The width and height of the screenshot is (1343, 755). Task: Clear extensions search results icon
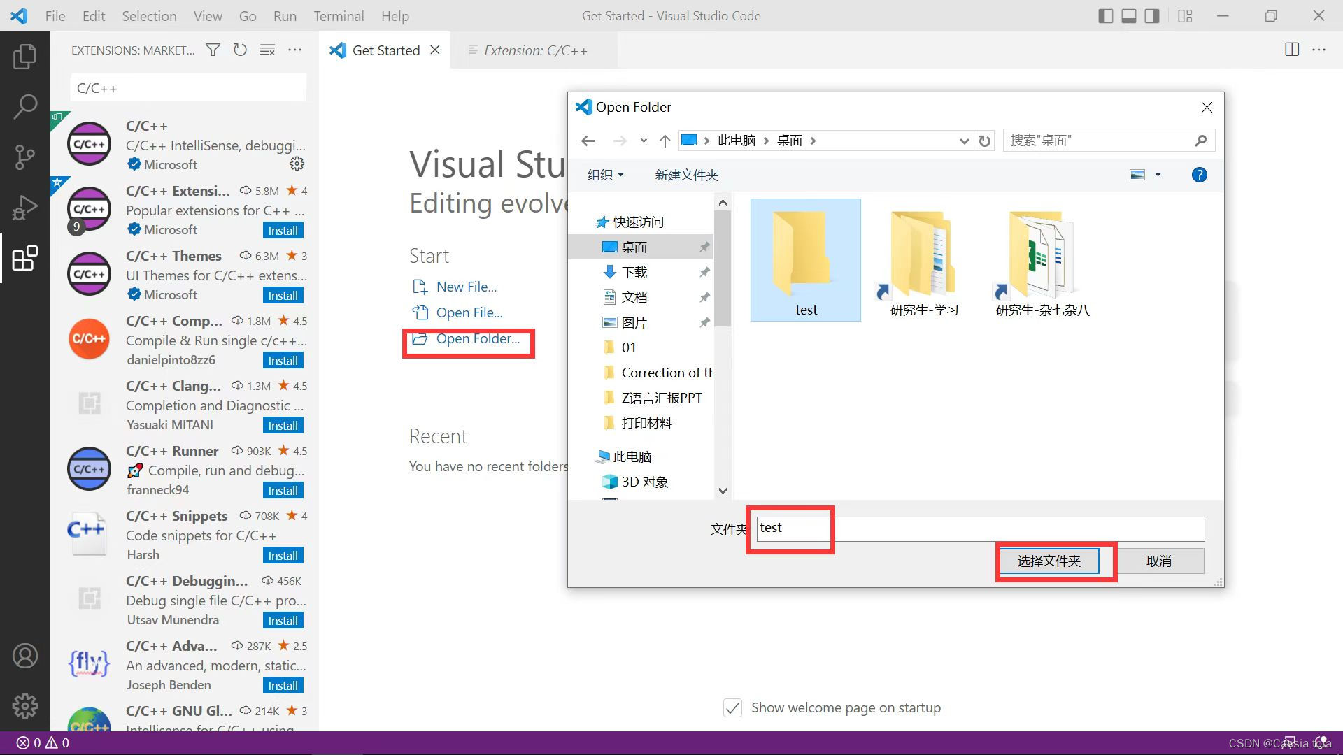(267, 50)
